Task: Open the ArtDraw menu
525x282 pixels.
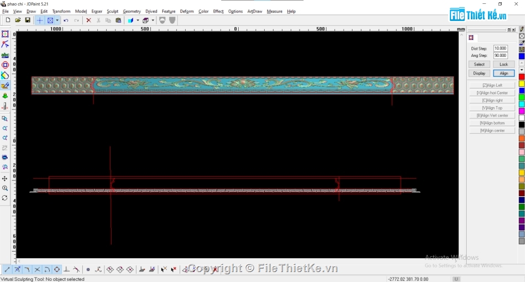Action: (x=254, y=11)
